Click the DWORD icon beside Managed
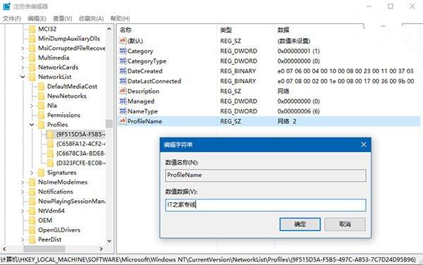423x265 pixels. tap(123, 101)
